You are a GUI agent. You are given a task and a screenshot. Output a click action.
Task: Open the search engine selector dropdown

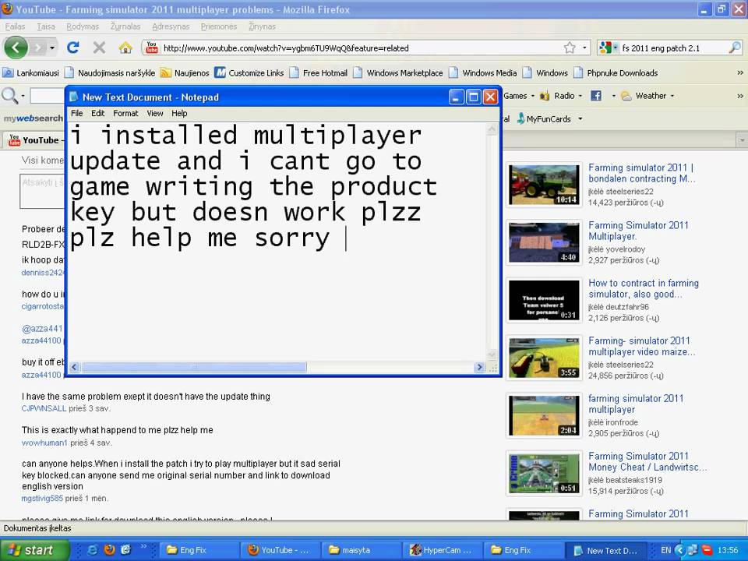(x=609, y=48)
